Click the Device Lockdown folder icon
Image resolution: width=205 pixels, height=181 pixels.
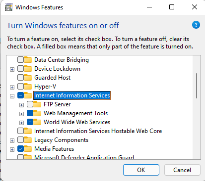pyautogui.click(x=28, y=69)
